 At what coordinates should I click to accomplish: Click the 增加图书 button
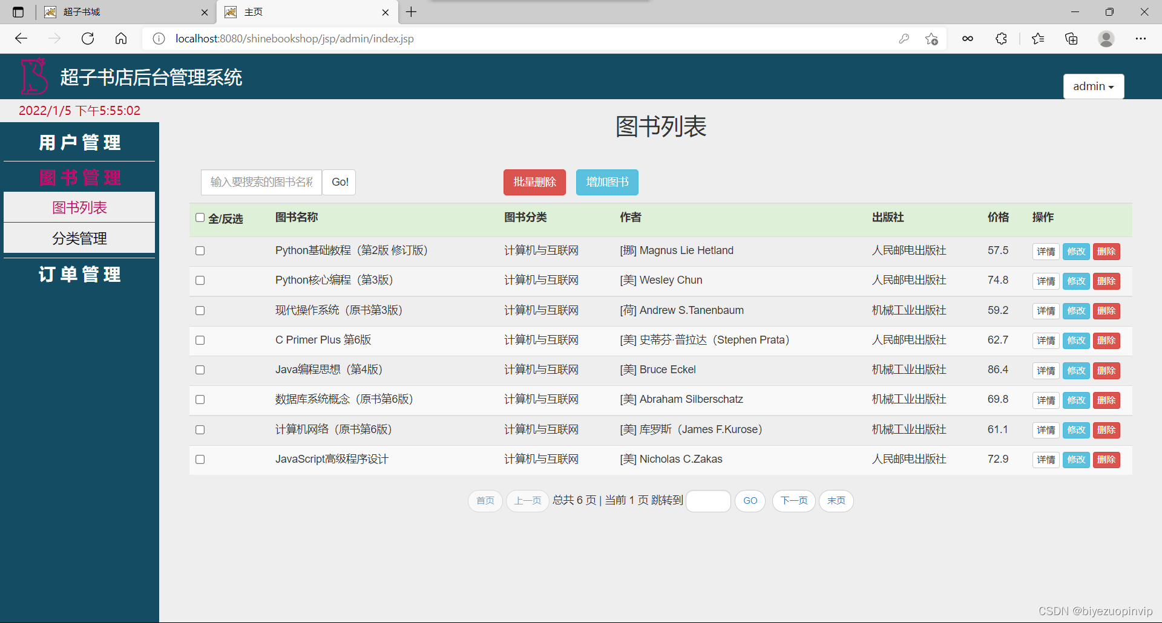click(x=607, y=182)
